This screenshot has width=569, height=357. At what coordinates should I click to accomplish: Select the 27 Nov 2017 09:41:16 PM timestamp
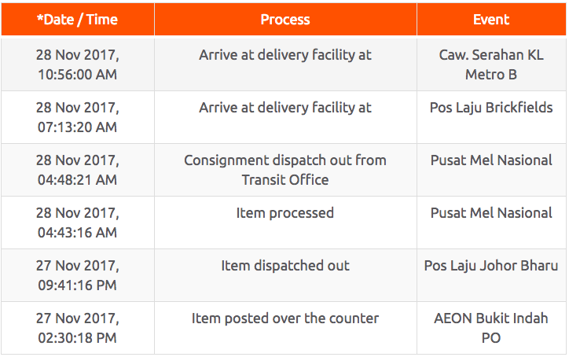78,275
